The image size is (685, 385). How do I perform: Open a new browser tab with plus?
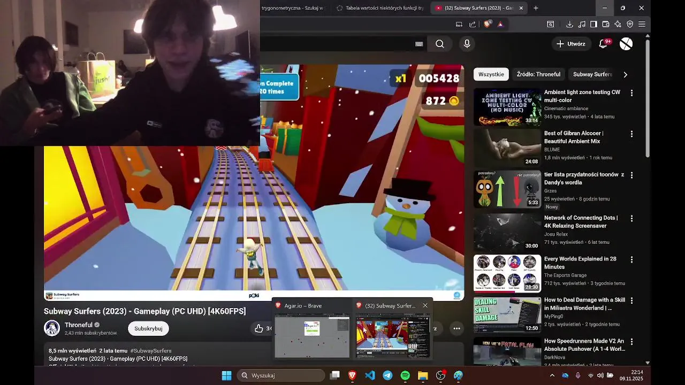click(536, 8)
